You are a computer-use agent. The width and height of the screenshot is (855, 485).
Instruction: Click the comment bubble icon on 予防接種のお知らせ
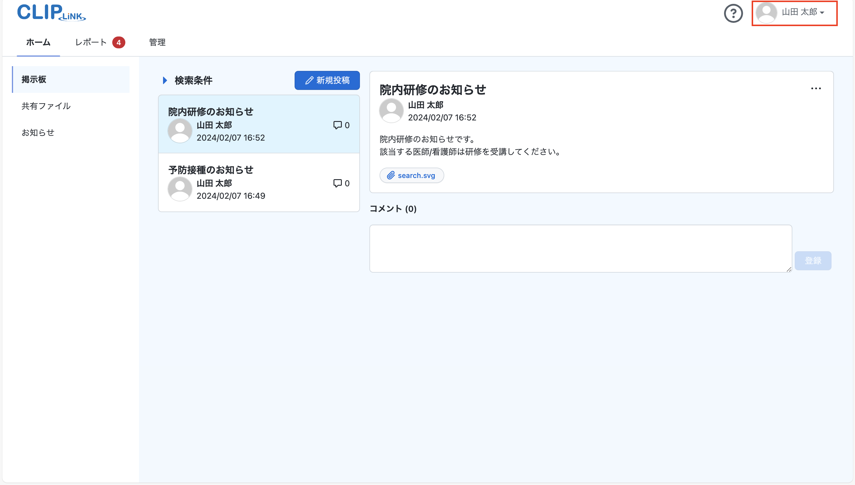click(x=338, y=183)
